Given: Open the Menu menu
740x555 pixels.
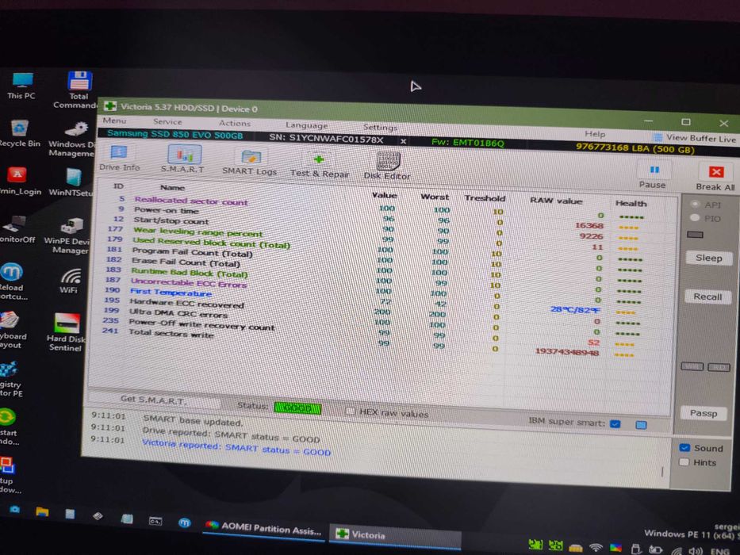Looking at the screenshot, I should pyautogui.click(x=115, y=121).
